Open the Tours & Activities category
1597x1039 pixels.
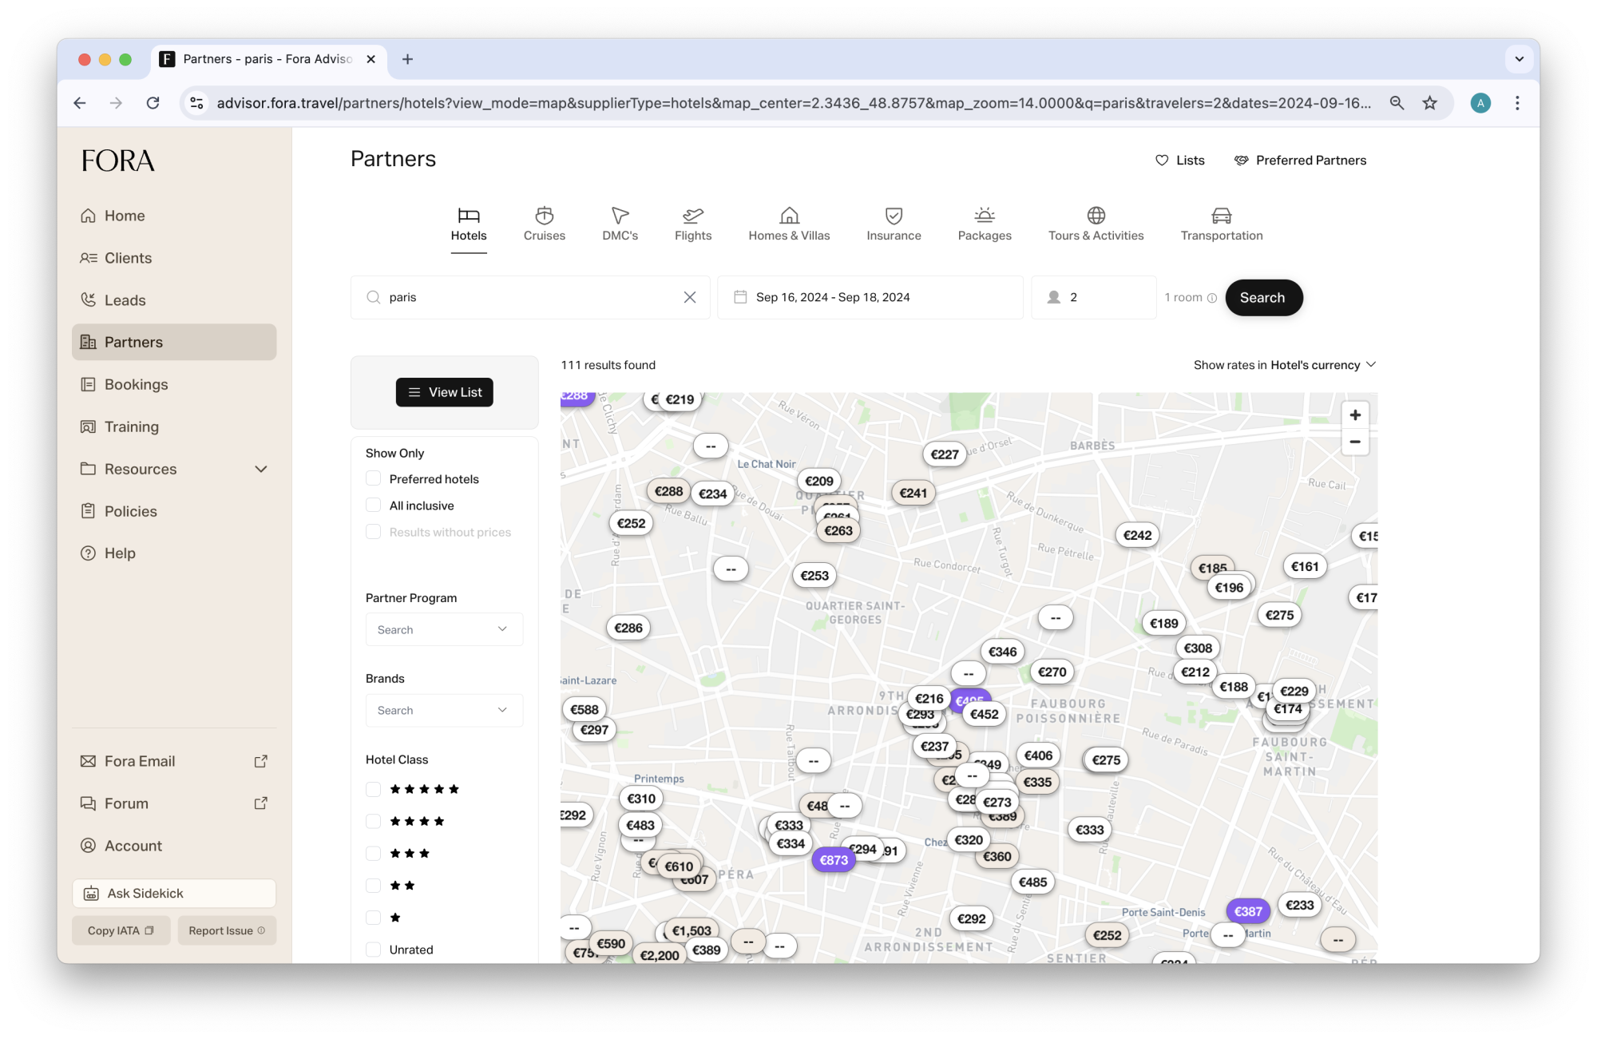tap(1096, 224)
